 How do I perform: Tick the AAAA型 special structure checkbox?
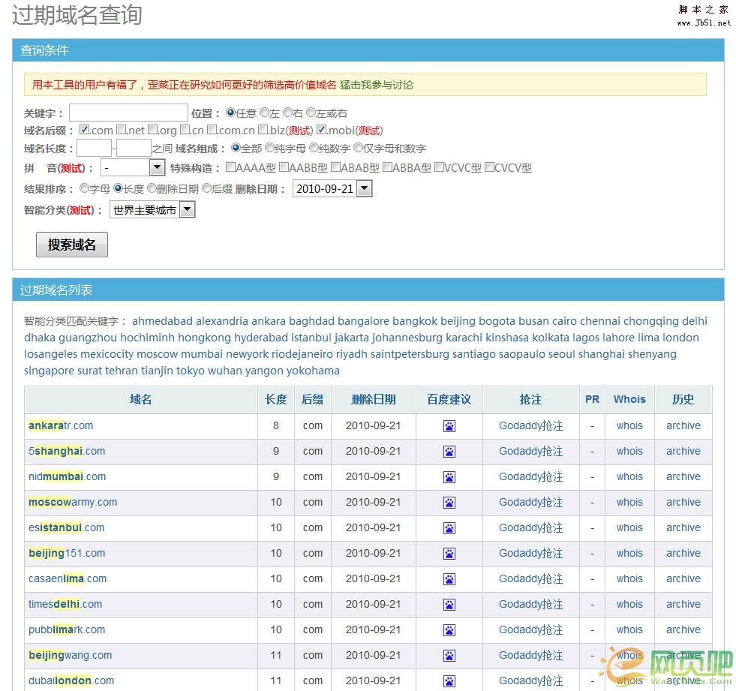[x=231, y=167]
